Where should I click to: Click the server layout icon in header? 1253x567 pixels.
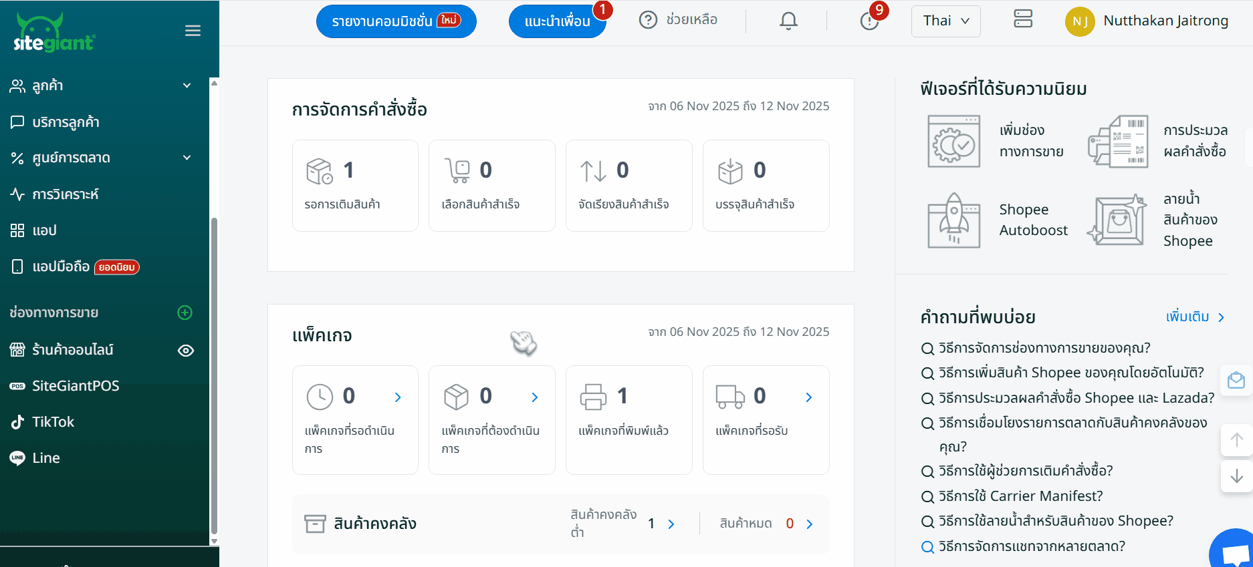pos(1023,19)
